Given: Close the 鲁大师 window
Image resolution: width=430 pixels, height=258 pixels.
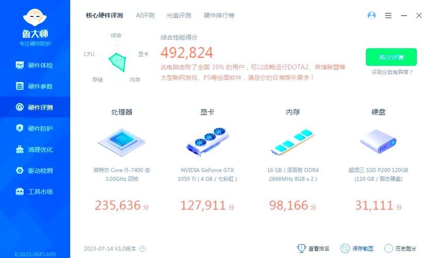Looking at the screenshot, I should [419, 15].
